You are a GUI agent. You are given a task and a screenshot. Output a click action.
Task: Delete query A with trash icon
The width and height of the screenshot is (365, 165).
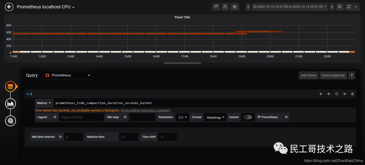352,94
